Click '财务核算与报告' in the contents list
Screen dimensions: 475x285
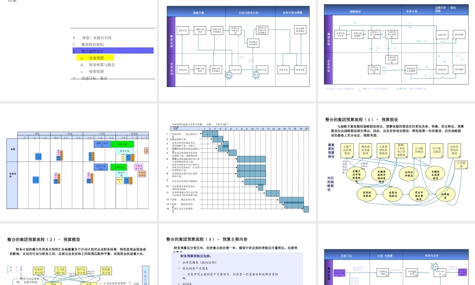[x=102, y=65]
